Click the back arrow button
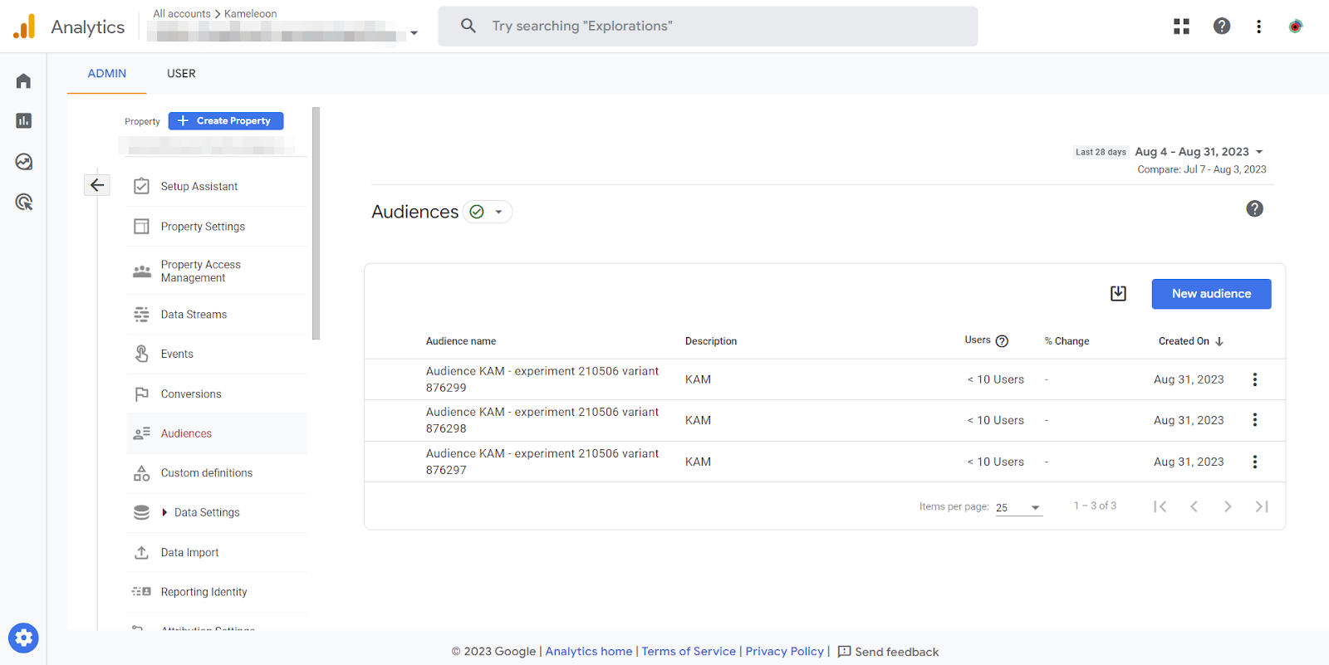 point(97,185)
